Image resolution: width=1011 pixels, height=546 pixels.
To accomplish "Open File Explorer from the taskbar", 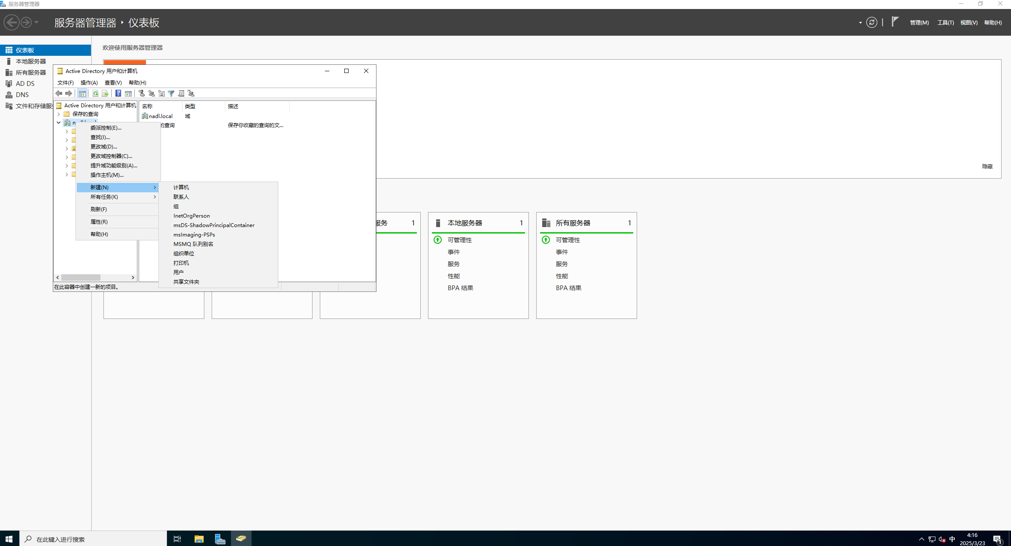I will pyautogui.click(x=199, y=539).
